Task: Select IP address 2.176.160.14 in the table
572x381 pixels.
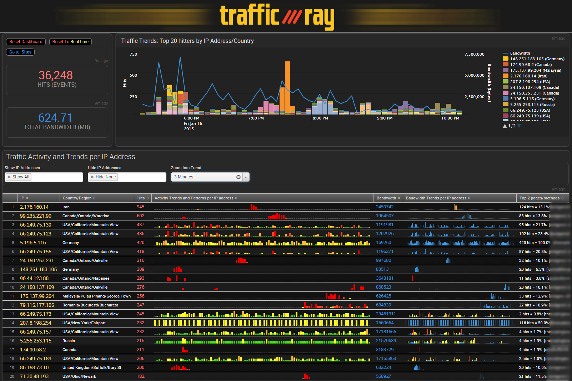Action: point(34,207)
